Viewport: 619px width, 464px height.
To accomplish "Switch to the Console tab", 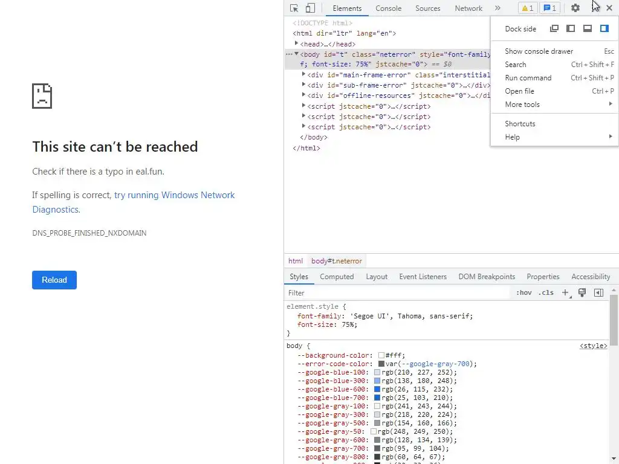I will tap(389, 8).
